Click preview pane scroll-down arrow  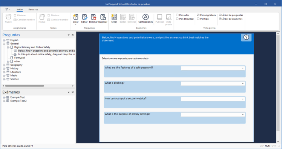point(278,141)
